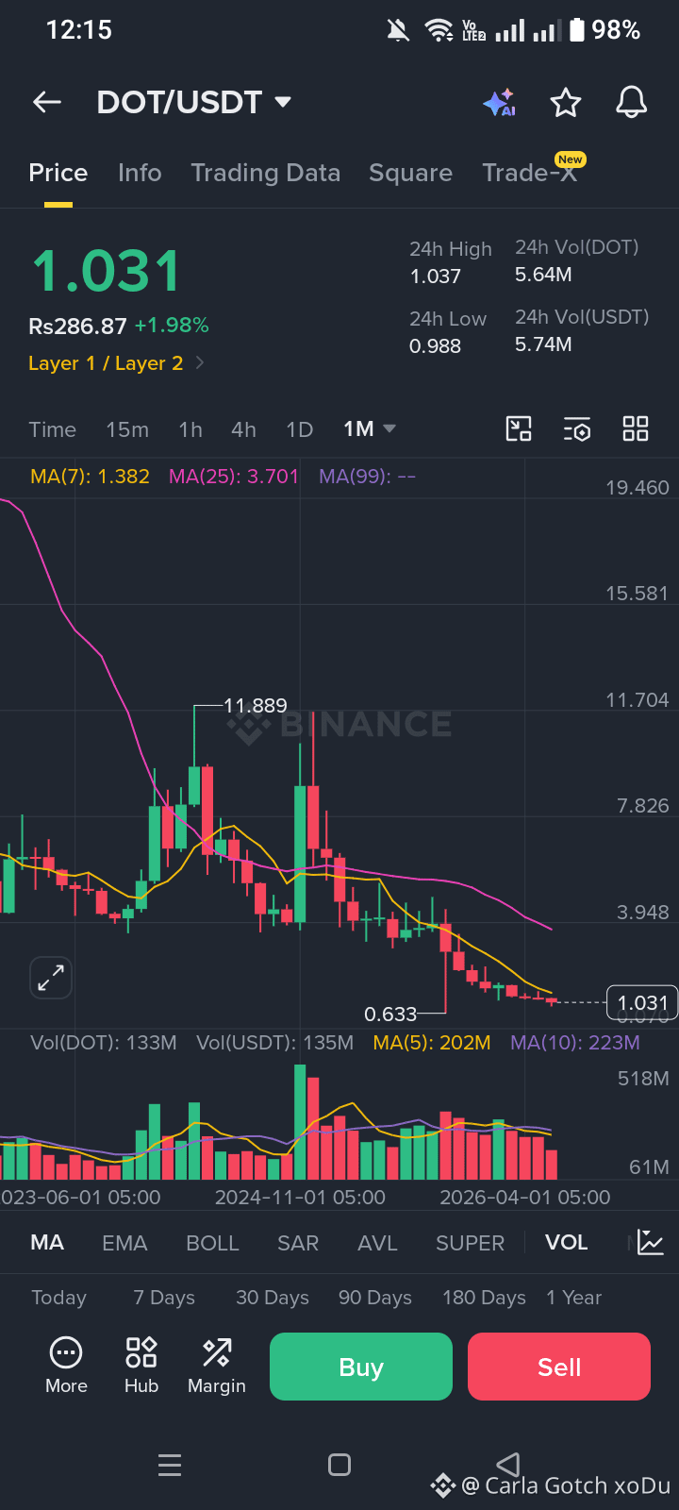Tap the large 1.031 price
679x1510 pixels.
[x=106, y=272]
